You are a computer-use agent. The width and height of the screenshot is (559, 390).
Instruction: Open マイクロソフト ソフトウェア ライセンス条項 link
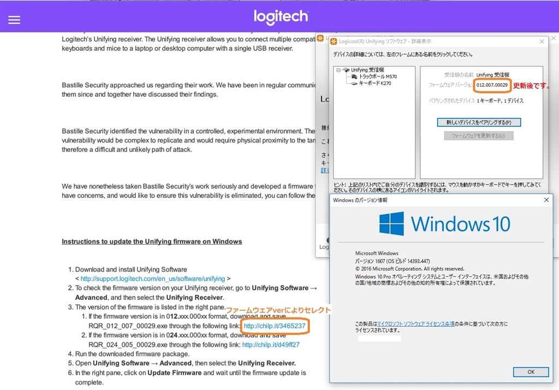tap(415, 324)
